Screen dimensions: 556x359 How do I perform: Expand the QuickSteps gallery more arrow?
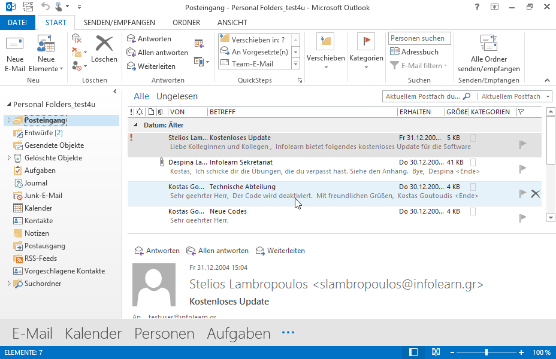pos(296,64)
